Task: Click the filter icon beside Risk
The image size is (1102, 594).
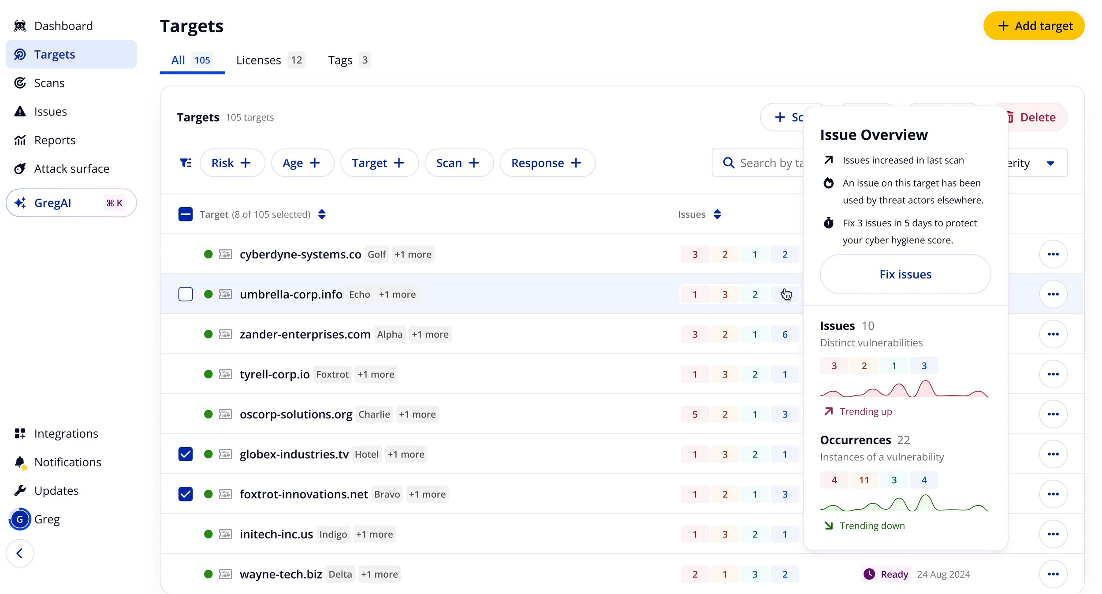Action: 186,163
